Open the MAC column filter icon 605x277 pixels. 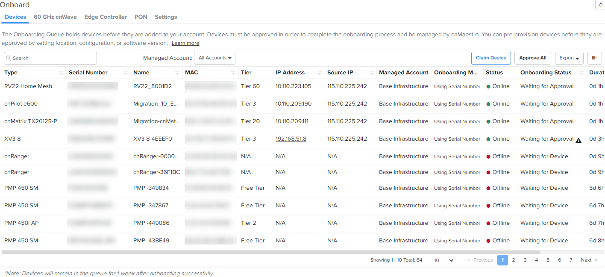233,73
